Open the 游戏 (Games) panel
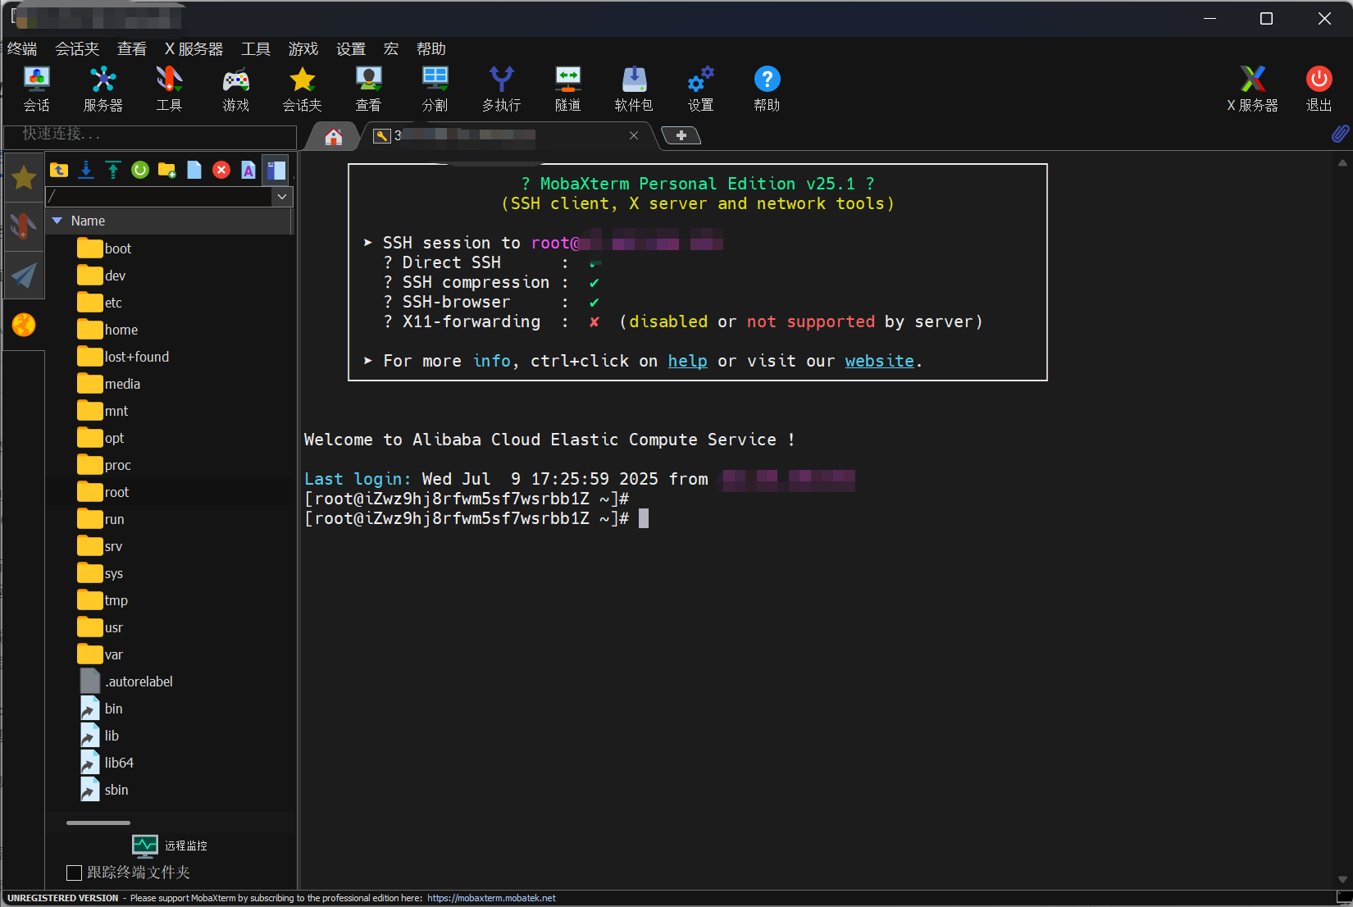This screenshot has height=907, width=1353. [x=235, y=88]
